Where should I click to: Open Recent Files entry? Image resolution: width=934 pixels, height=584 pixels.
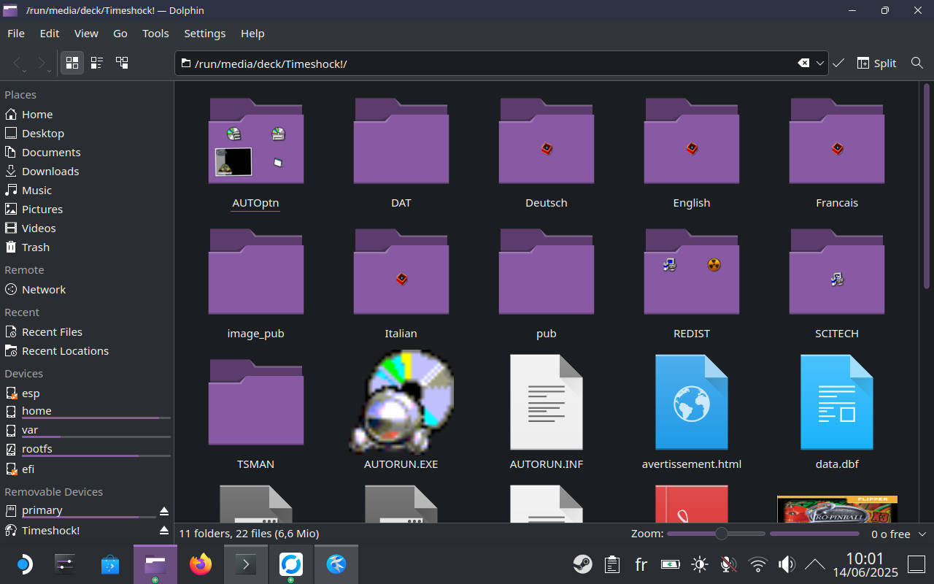point(87,332)
